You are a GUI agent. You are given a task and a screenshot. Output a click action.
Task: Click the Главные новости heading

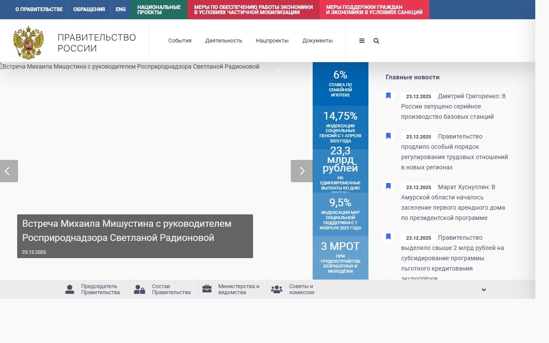[x=413, y=77]
